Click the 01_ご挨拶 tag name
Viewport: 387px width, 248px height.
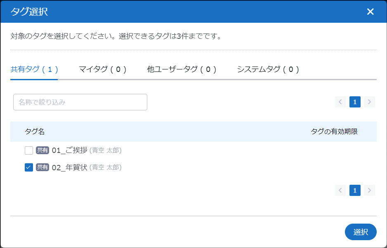tap(69, 150)
